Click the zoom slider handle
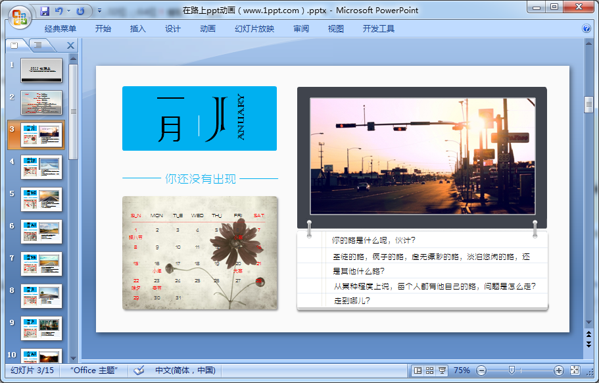This screenshot has height=383, width=599. 512,370
